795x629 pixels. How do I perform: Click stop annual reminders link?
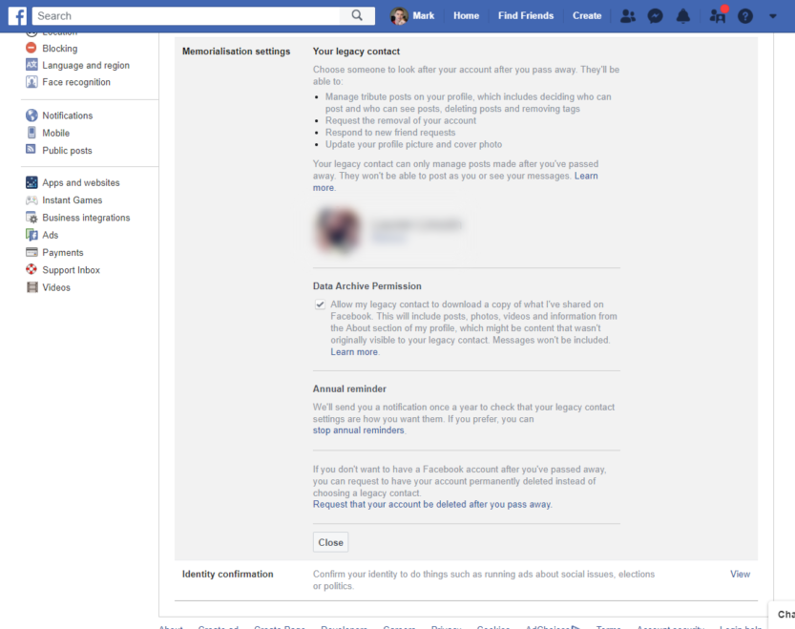point(359,430)
